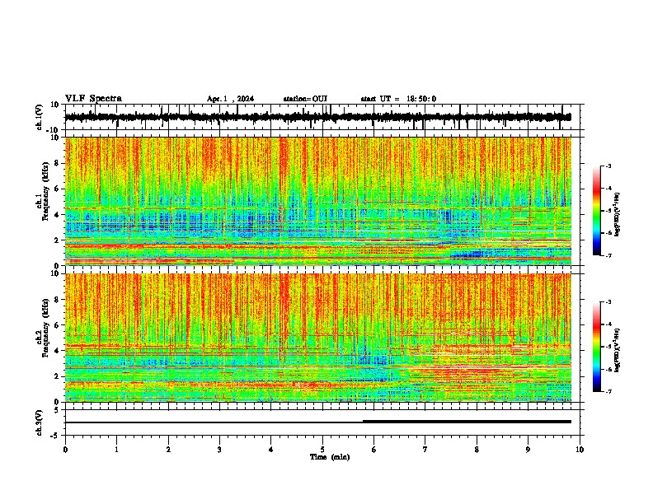Click the time axis tick label '7'
The image size is (653, 504).
pos(425,450)
